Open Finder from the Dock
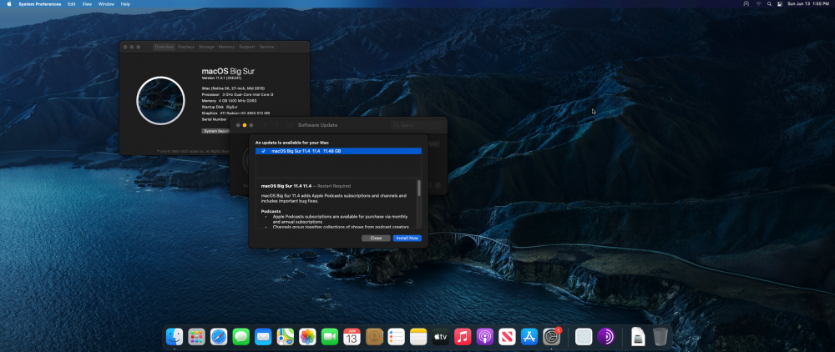The height and width of the screenshot is (352, 835). pyautogui.click(x=175, y=337)
